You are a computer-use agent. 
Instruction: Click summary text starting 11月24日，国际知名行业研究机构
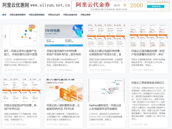coord(105,117)
